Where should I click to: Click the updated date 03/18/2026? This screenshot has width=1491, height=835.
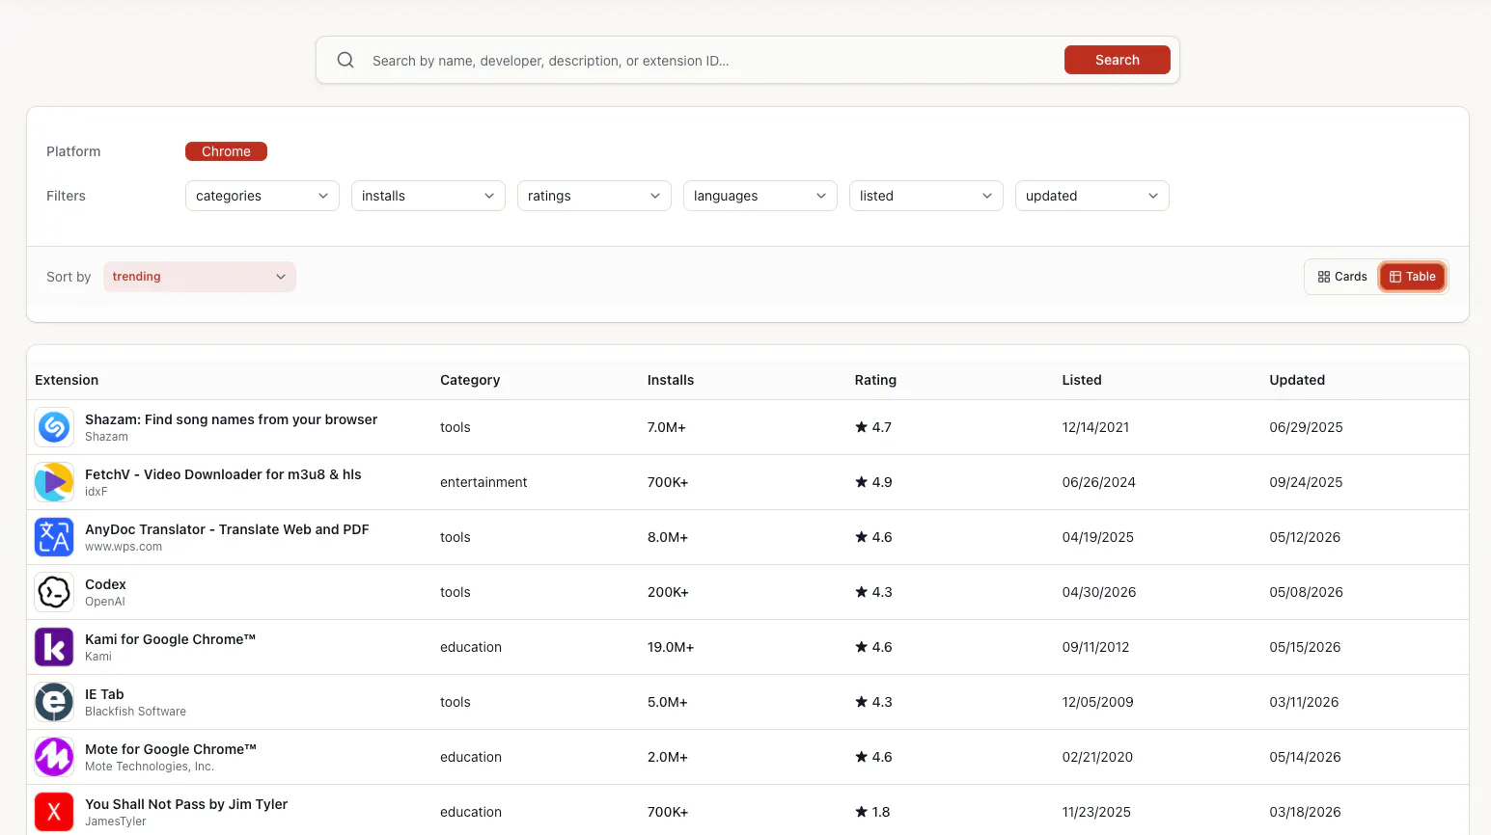click(x=1306, y=812)
